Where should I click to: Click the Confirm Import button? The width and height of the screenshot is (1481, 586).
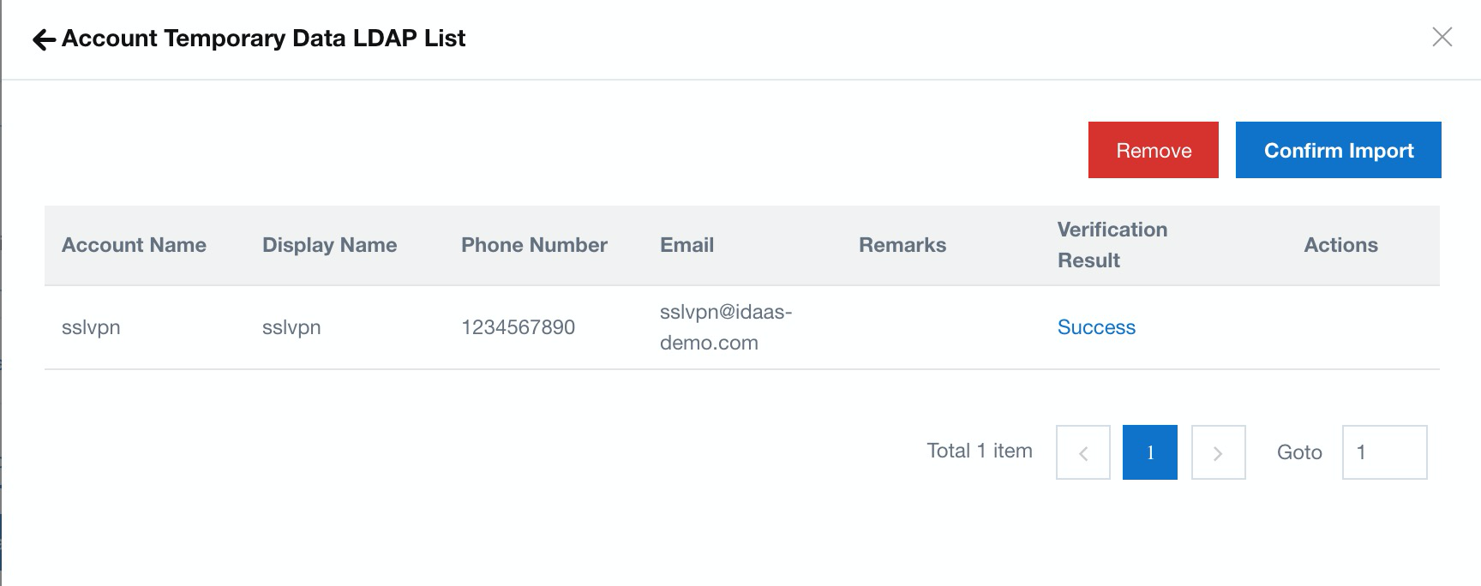(1339, 150)
